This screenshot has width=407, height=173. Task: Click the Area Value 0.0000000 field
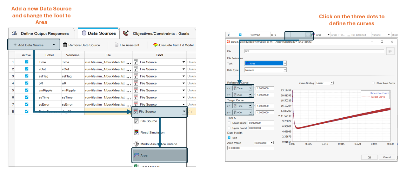251,148
